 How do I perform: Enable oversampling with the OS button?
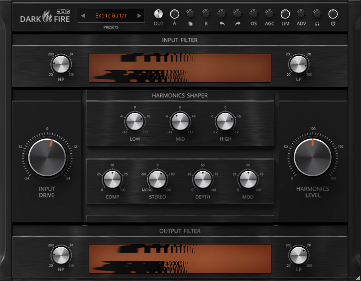[253, 13]
